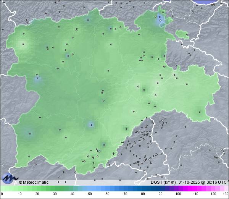Click the station marker in the region's easternmost green area
The image size is (229, 199).
tap(200, 112)
